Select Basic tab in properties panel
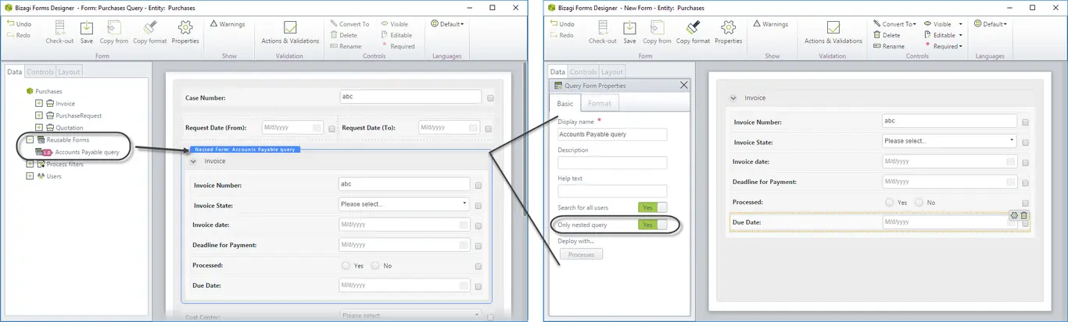The image size is (1068, 322). coord(564,104)
